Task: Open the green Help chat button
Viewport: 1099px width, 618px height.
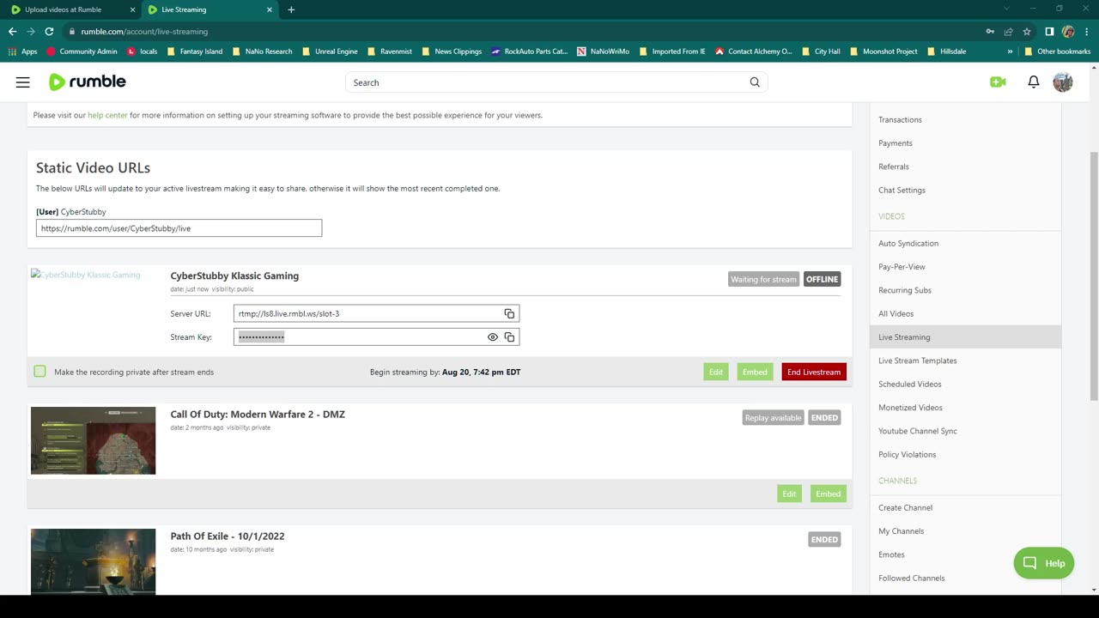Action: [x=1044, y=563]
